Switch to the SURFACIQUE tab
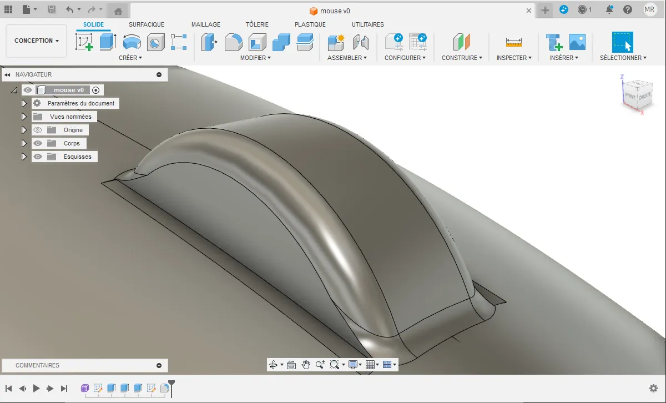Screen dimensions: 666x403 [147, 24]
